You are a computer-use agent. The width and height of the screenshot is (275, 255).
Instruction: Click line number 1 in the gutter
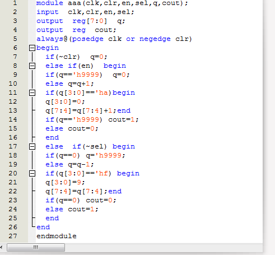pos(15,3)
